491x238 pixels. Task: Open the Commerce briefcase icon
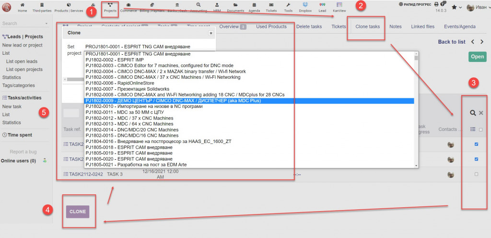click(129, 5)
